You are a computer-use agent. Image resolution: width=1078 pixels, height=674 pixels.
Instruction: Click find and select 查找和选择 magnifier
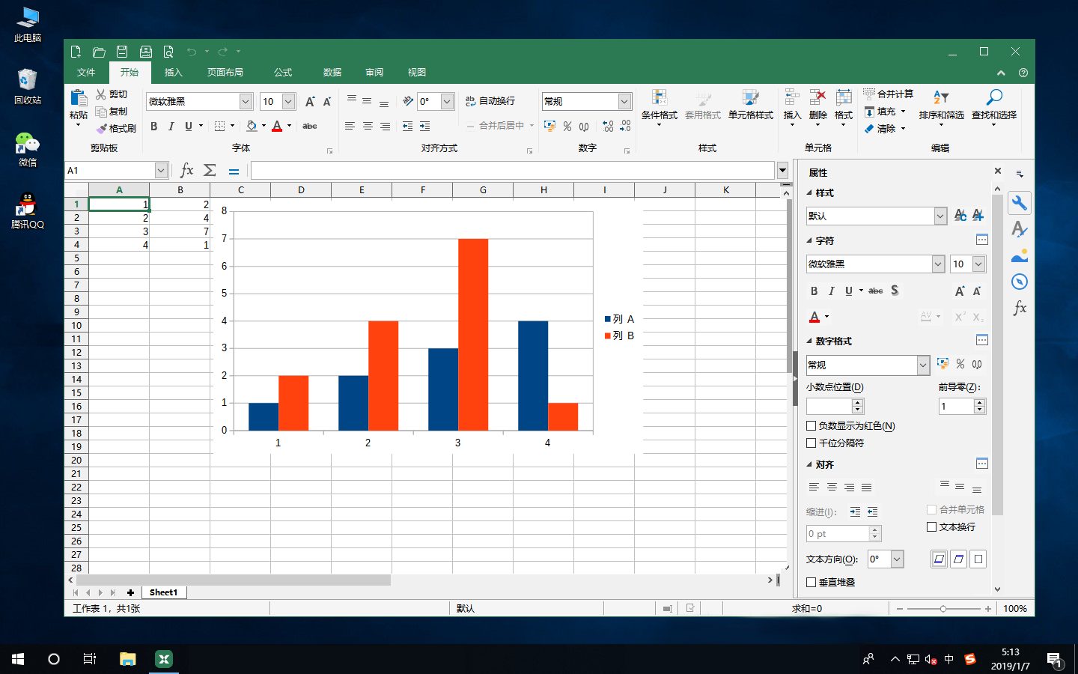click(993, 97)
